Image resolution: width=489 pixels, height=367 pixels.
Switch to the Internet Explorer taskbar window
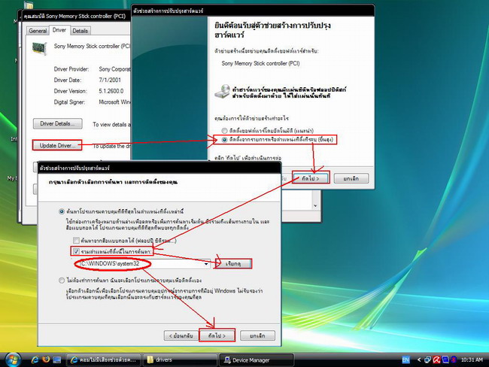104,359
